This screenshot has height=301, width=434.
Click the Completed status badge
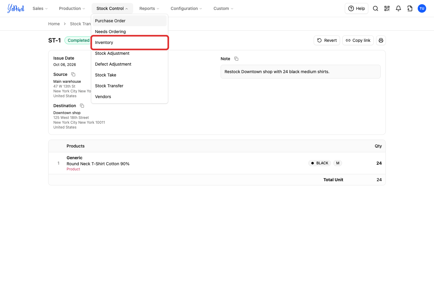click(78, 40)
